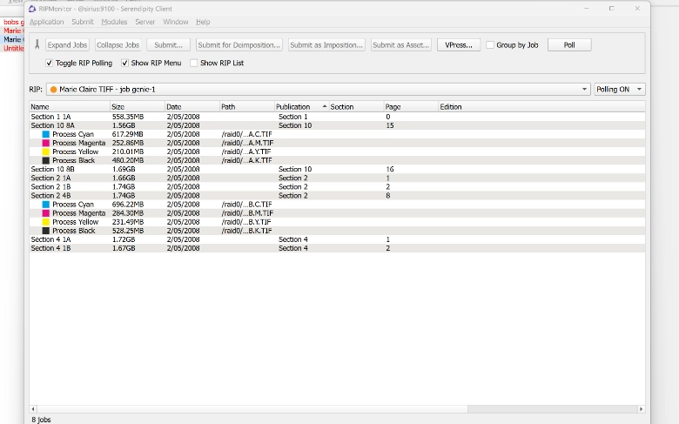Disable the Toggle RIP Polling checkbox

[50, 64]
